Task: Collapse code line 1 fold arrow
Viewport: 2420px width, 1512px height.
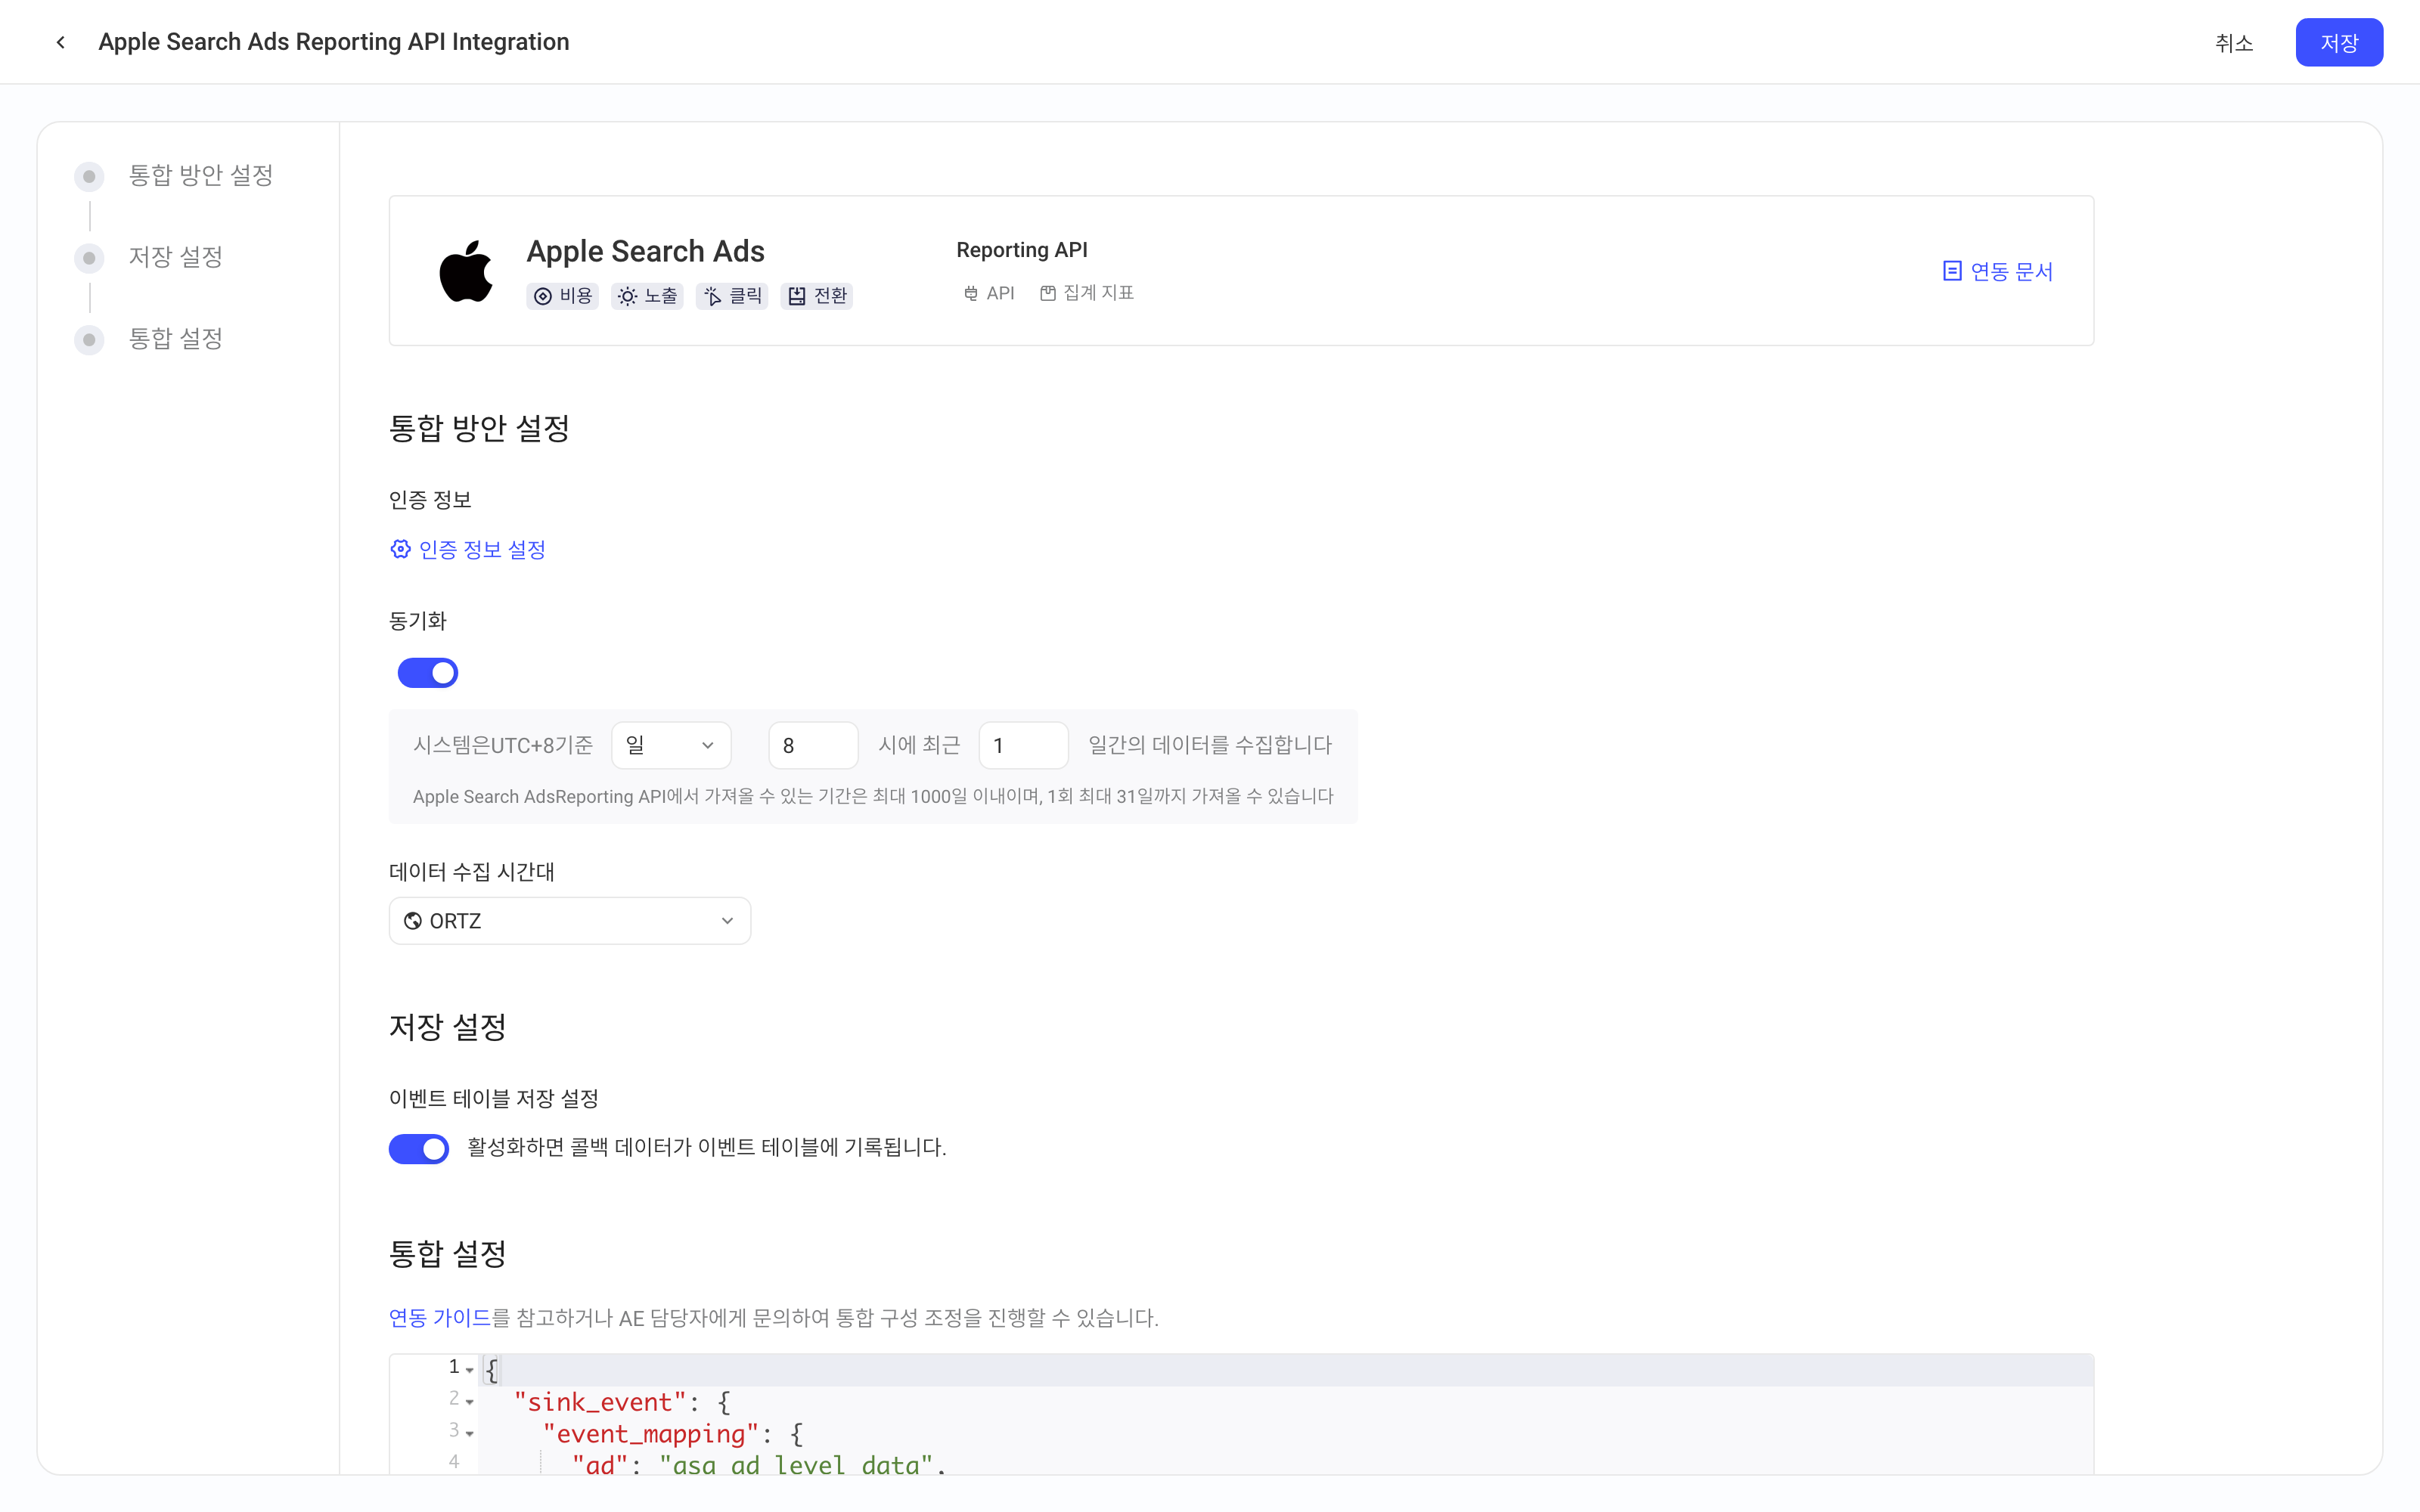Action: (469, 1370)
